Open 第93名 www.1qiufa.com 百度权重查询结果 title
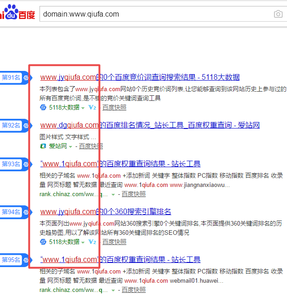The image size is (287, 297). pos(120,163)
